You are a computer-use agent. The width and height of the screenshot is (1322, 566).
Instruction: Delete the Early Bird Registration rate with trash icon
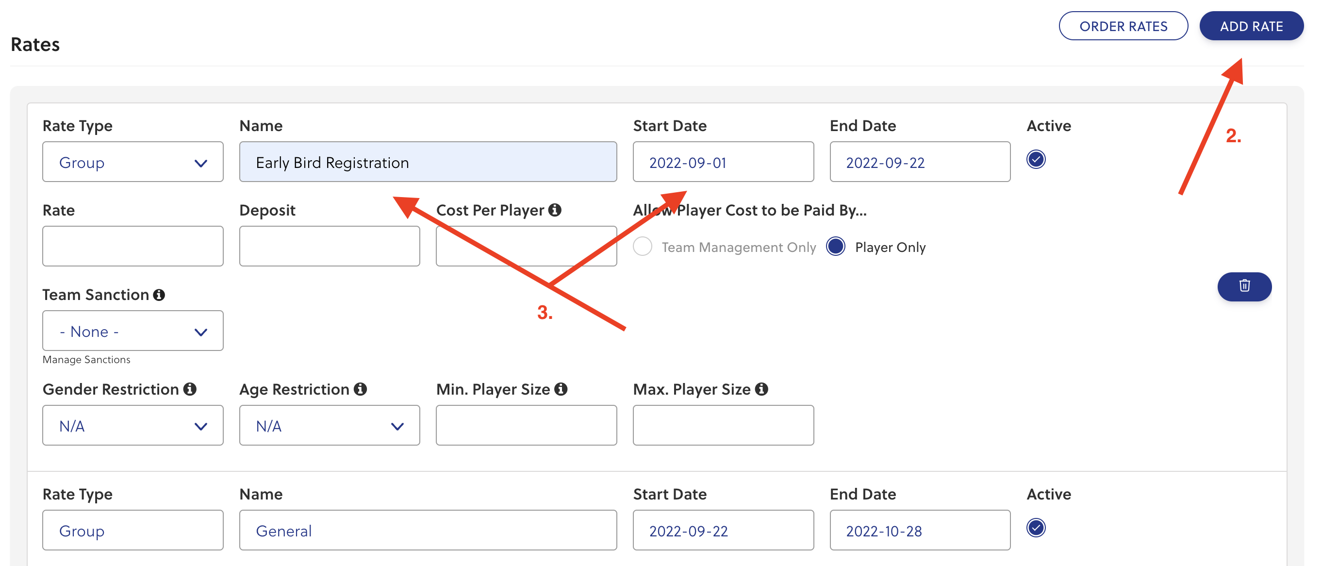(x=1244, y=286)
